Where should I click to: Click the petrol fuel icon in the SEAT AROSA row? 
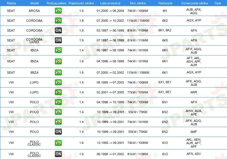(58, 11)
